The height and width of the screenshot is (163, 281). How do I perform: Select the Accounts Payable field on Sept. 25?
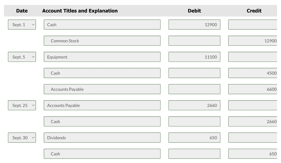(x=102, y=105)
